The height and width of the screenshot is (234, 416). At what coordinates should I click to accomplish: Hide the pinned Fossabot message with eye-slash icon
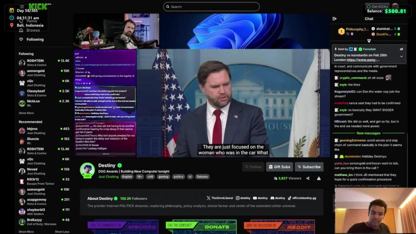(x=401, y=49)
